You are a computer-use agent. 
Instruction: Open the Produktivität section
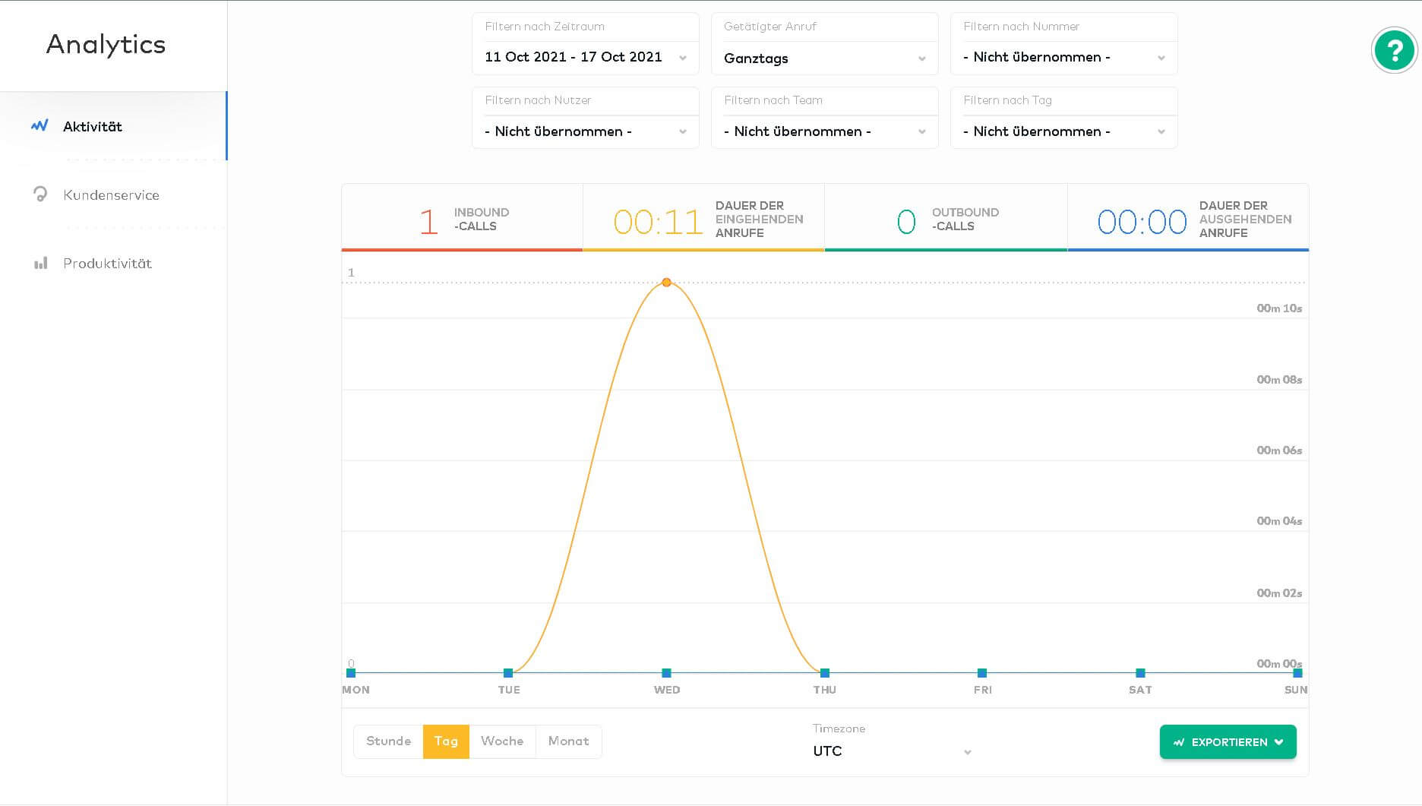pyautogui.click(x=113, y=263)
